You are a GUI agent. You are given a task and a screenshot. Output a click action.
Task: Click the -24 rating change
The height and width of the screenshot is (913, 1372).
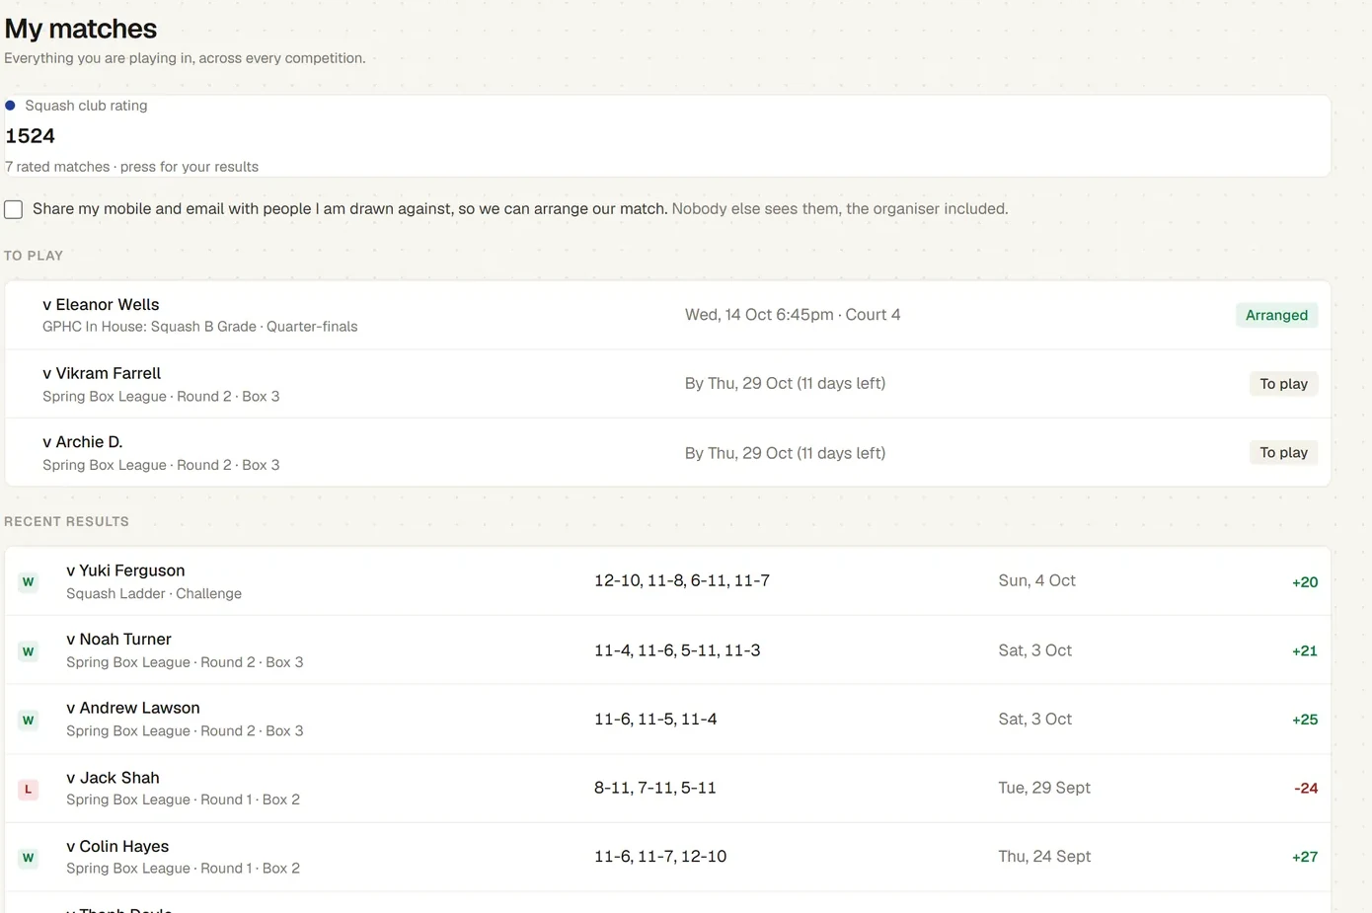pyautogui.click(x=1306, y=789)
